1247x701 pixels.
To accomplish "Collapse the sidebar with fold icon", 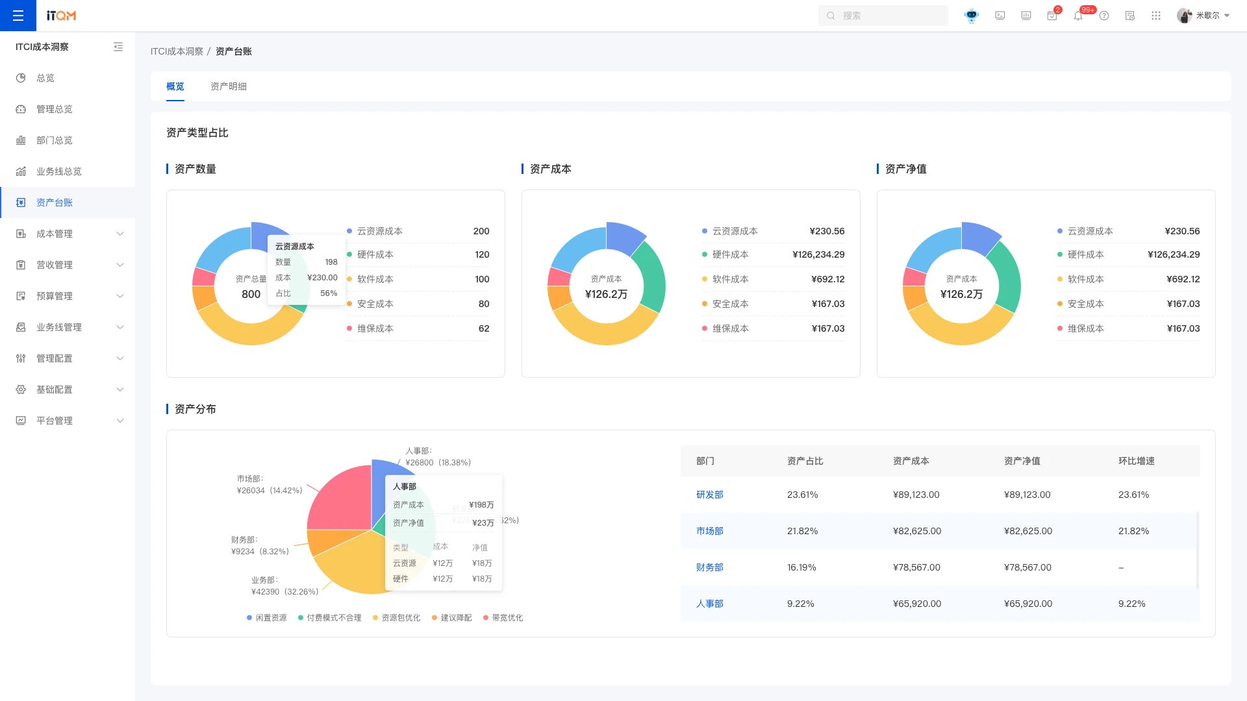I will [118, 47].
